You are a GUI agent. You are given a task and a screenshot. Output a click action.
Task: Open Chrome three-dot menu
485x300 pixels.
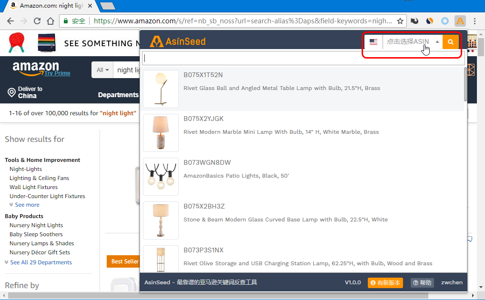475,21
